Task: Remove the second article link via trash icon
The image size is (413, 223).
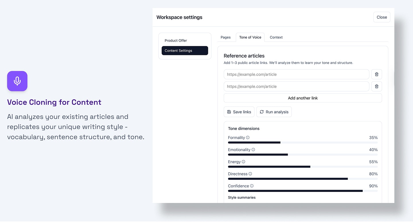Action: [377, 86]
